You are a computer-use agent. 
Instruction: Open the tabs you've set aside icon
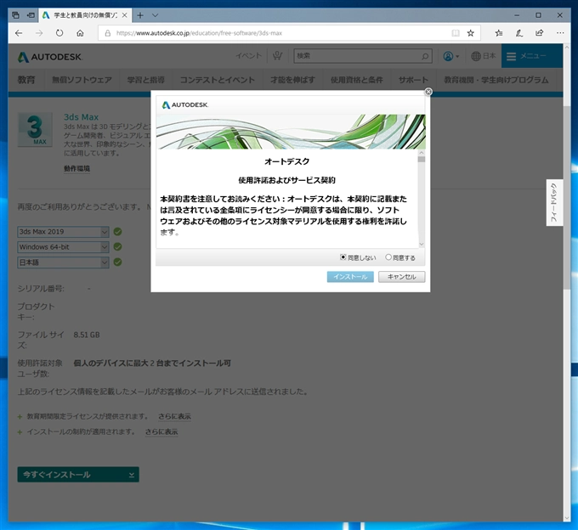pos(15,15)
